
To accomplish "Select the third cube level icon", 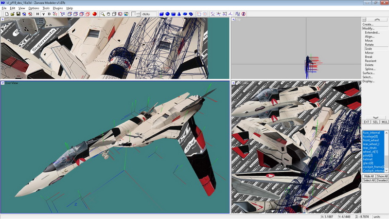I will coord(81,14).
